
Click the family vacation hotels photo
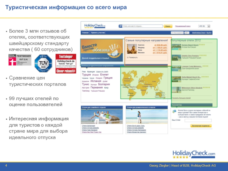pyautogui.click(x=102, y=116)
